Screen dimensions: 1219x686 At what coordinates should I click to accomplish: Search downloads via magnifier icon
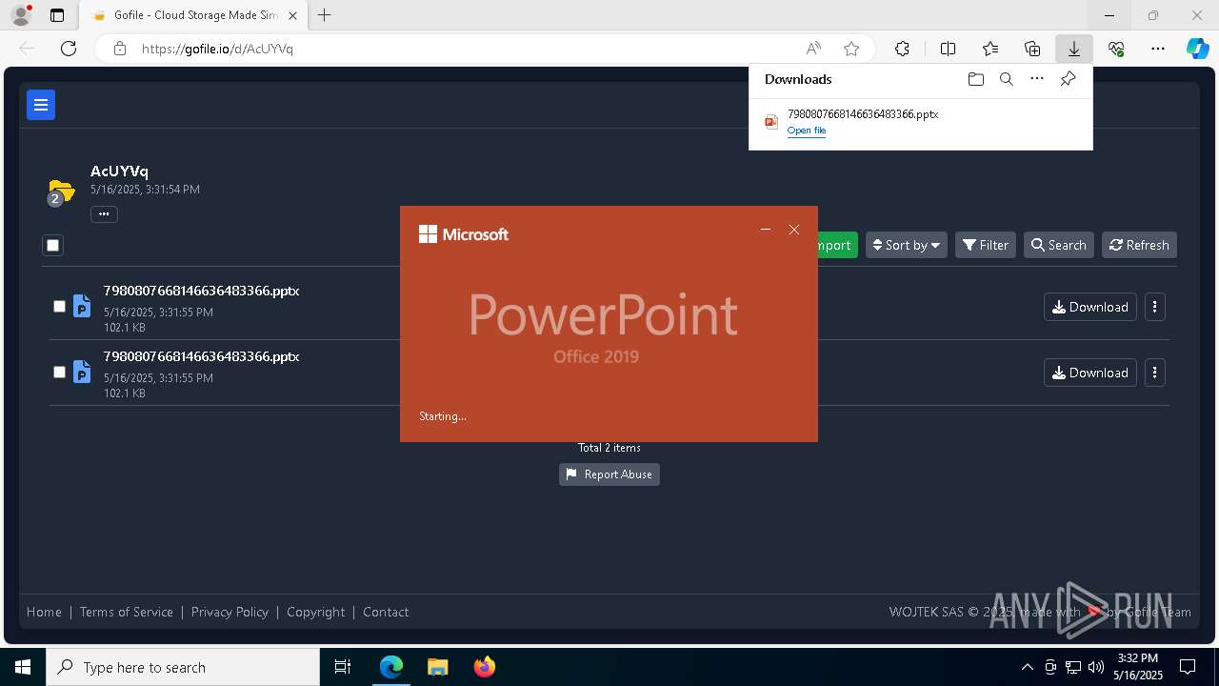coord(1006,79)
